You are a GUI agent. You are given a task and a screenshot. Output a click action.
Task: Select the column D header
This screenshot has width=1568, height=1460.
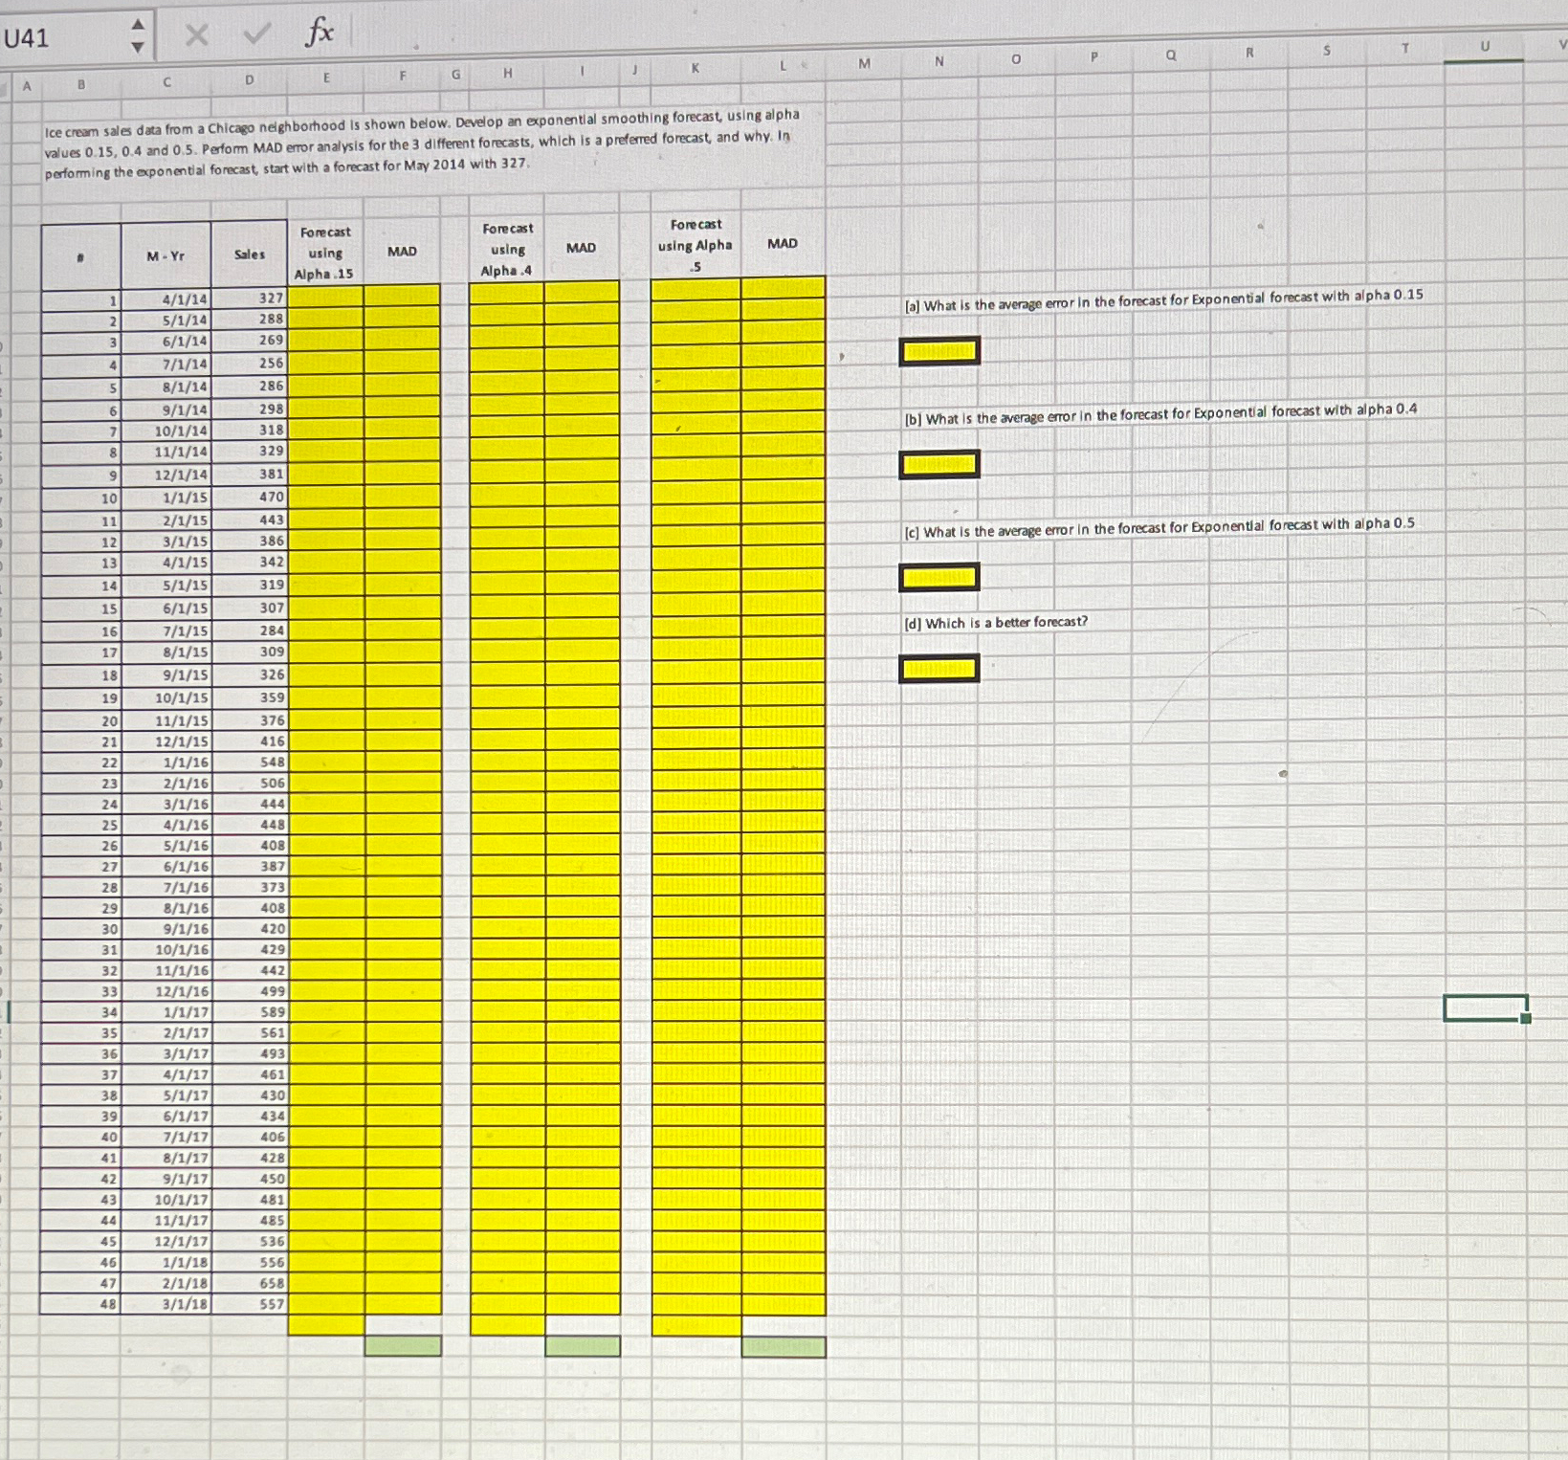pos(249,80)
